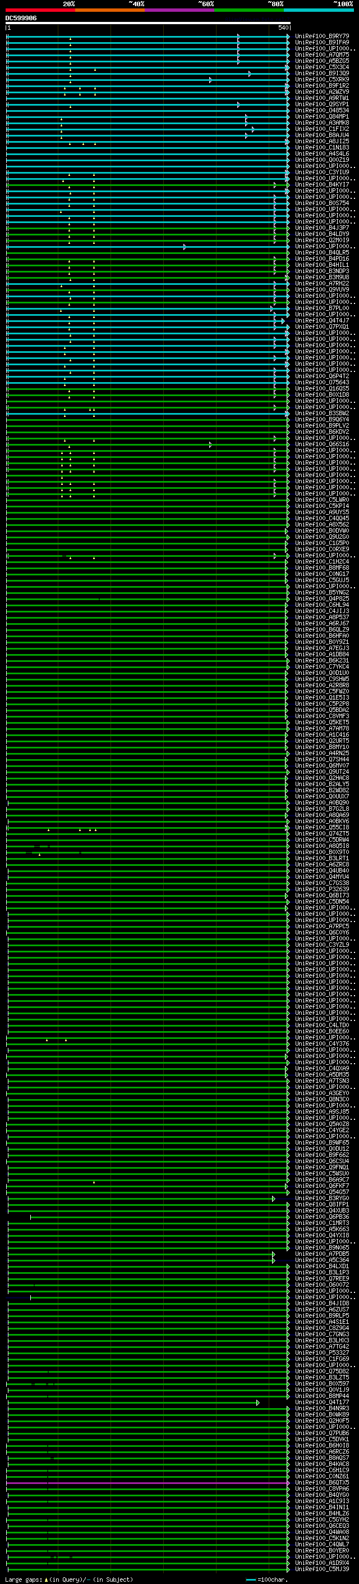359x1584 pixels.
Task: Select the UniRef100_A9UYS5 label
Action: [322, 512]
